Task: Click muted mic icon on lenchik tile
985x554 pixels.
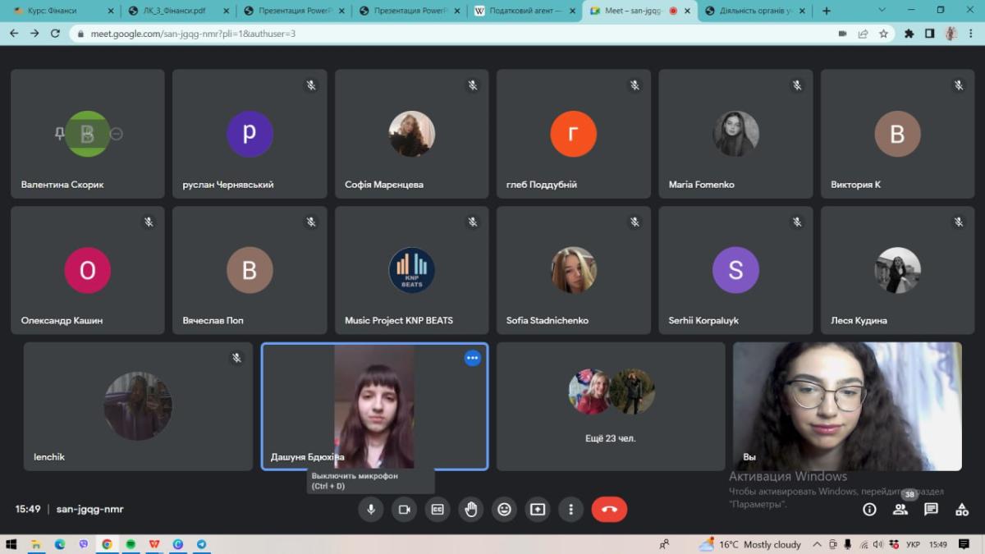Action: (236, 358)
